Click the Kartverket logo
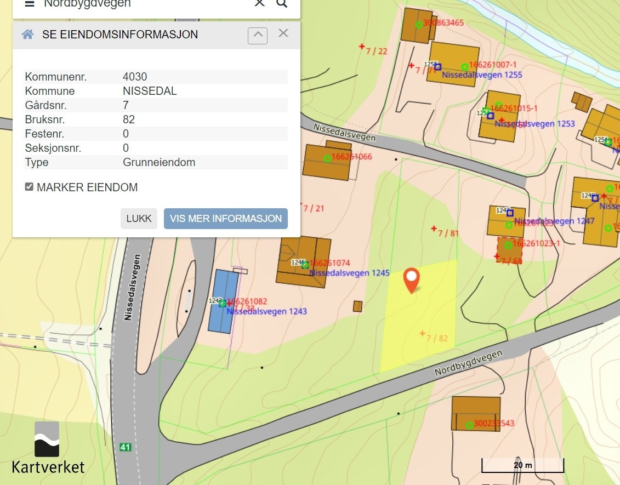The height and width of the screenshot is (485, 620). (48, 448)
